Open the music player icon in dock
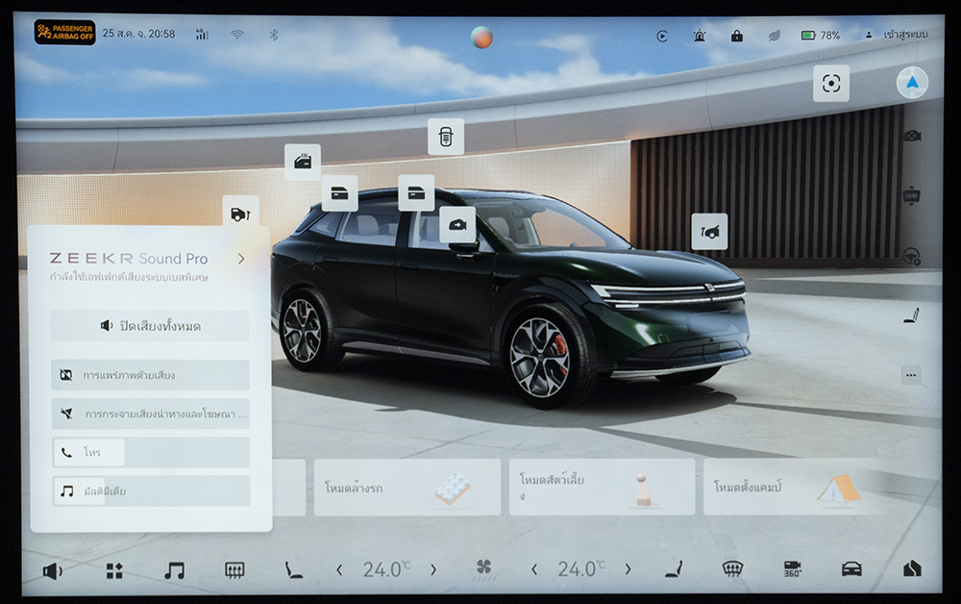The image size is (961, 604). click(174, 570)
